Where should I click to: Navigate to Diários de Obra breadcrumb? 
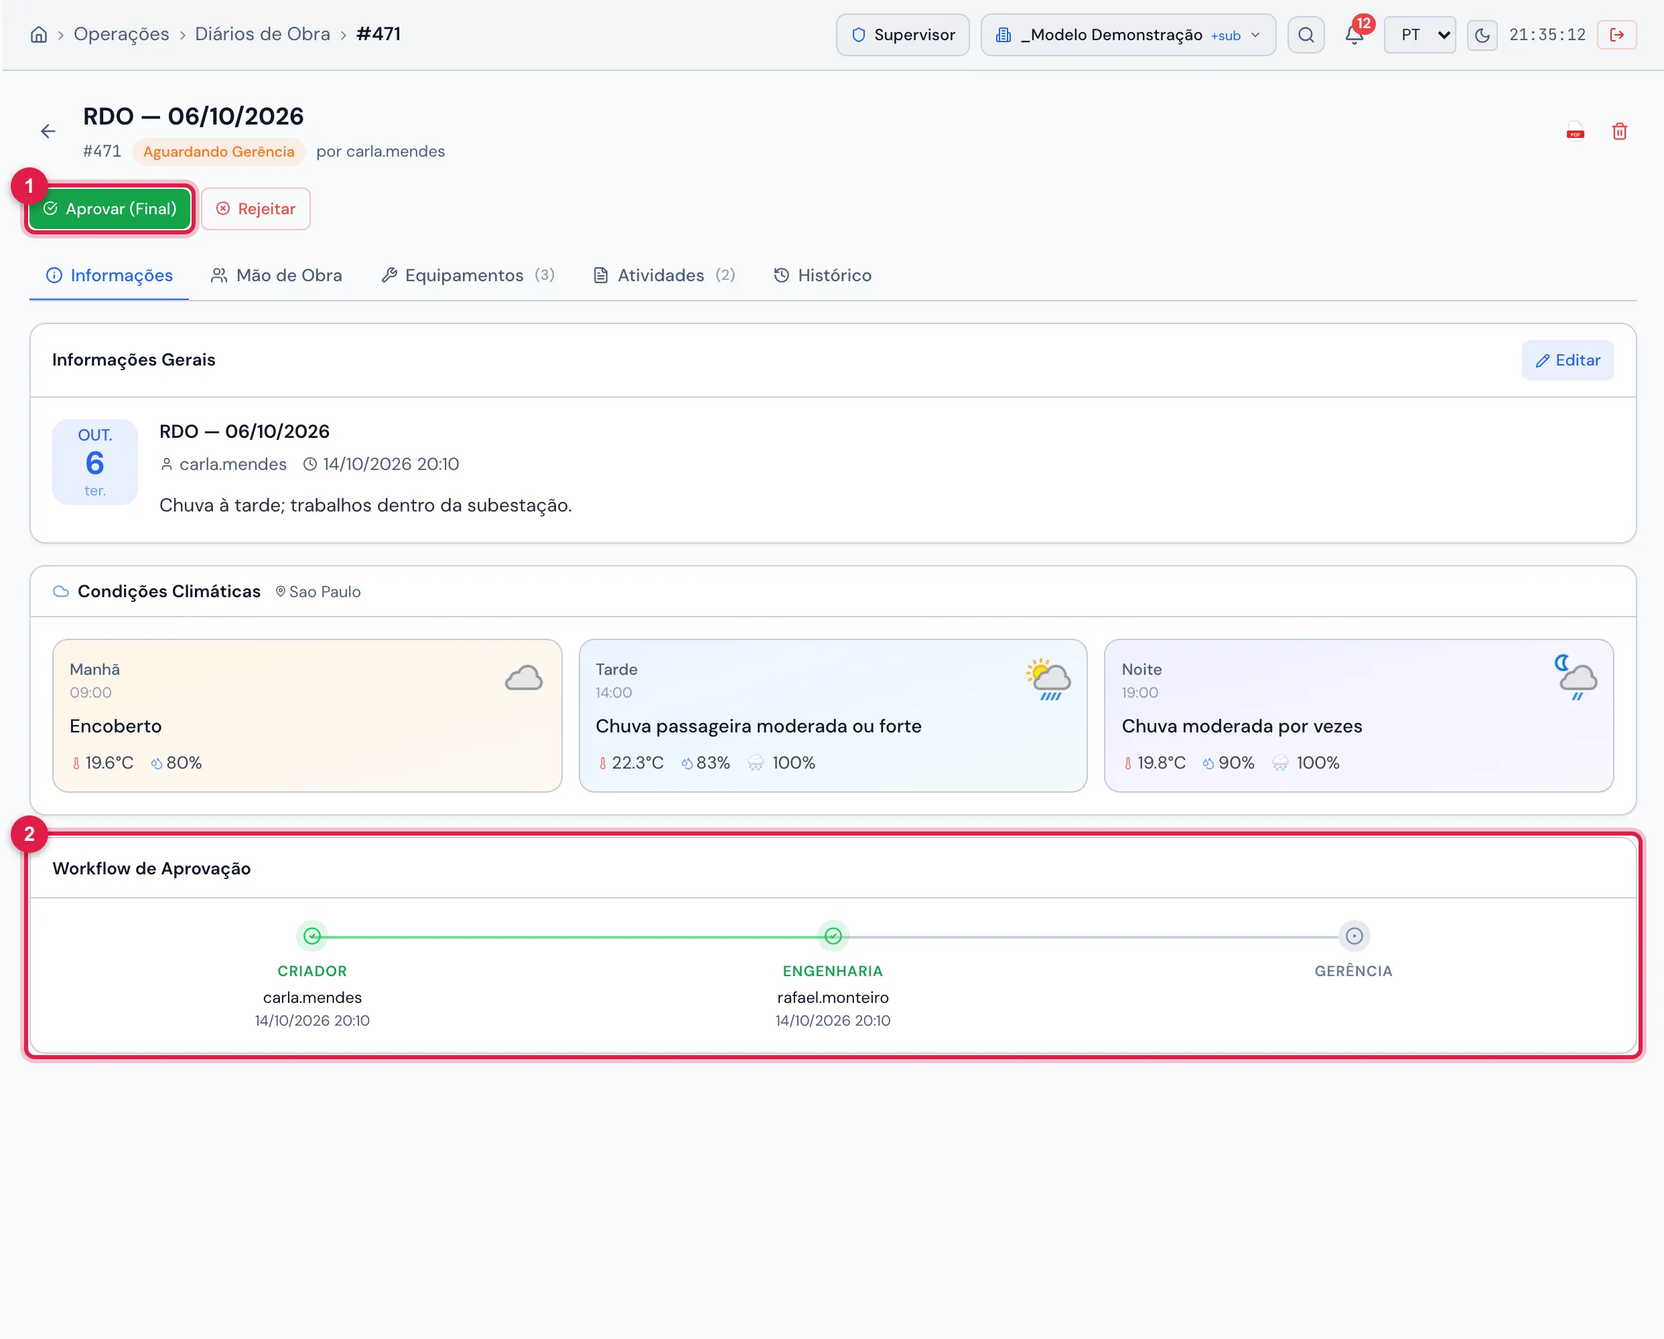pos(263,34)
